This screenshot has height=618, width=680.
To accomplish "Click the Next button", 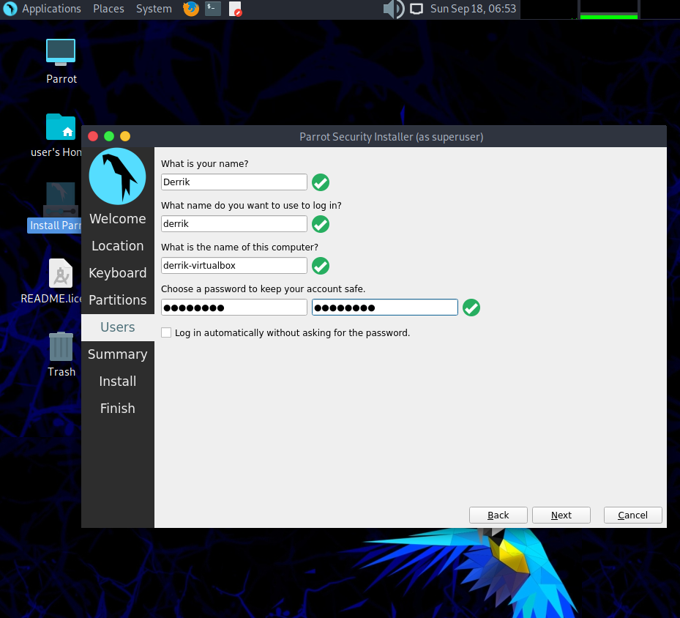I will pos(561,515).
